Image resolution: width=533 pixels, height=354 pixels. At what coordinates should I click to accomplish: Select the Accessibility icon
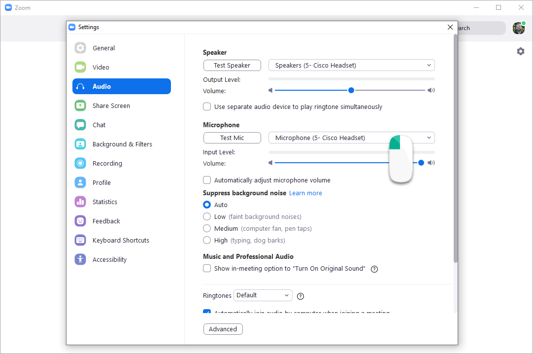[80, 259]
